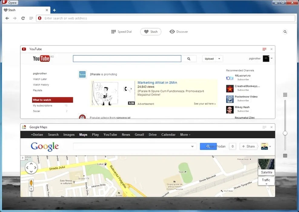Image resolution: width=299 pixels, height=212 pixels.
Task: Switch to large tile view below the slider
Action: pyautogui.click(x=285, y=156)
